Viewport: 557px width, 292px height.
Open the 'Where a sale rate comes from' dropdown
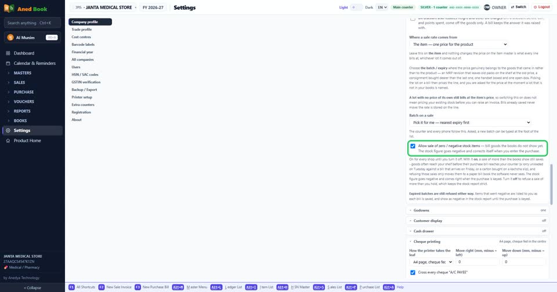pyautogui.click(x=458, y=45)
